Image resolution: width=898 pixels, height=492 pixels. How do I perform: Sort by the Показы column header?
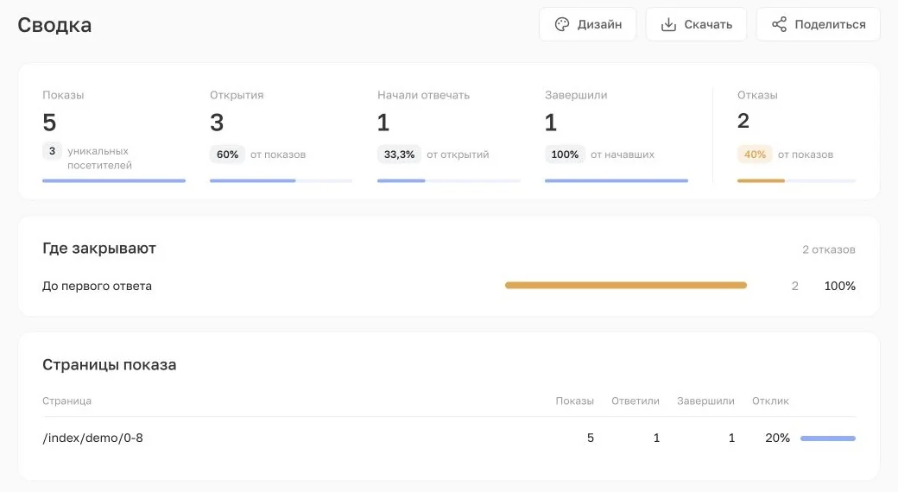(x=574, y=401)
